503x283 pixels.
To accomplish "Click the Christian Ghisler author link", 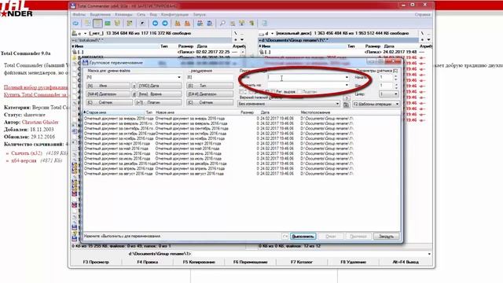I will [x=40, y=123].
